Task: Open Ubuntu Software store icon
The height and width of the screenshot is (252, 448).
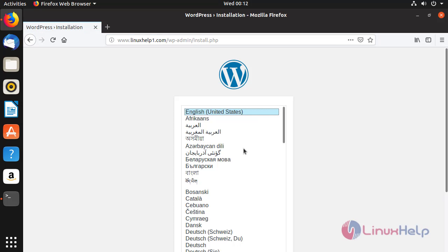Action: click(x=11, y=132)
